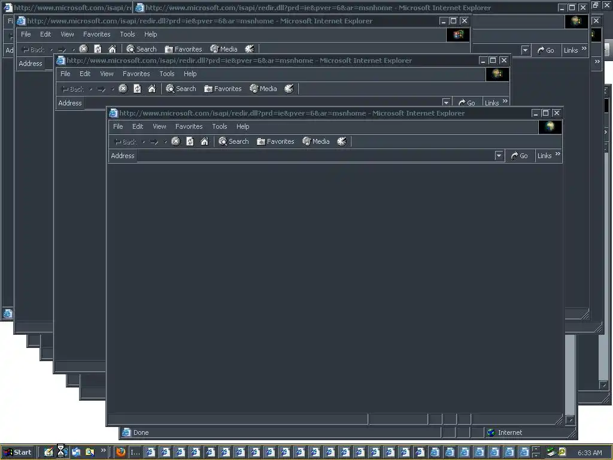Expand the Quick Launch chevron on the taskbar
This screenshot has width=613, height=460.
[x=103, y=450]
